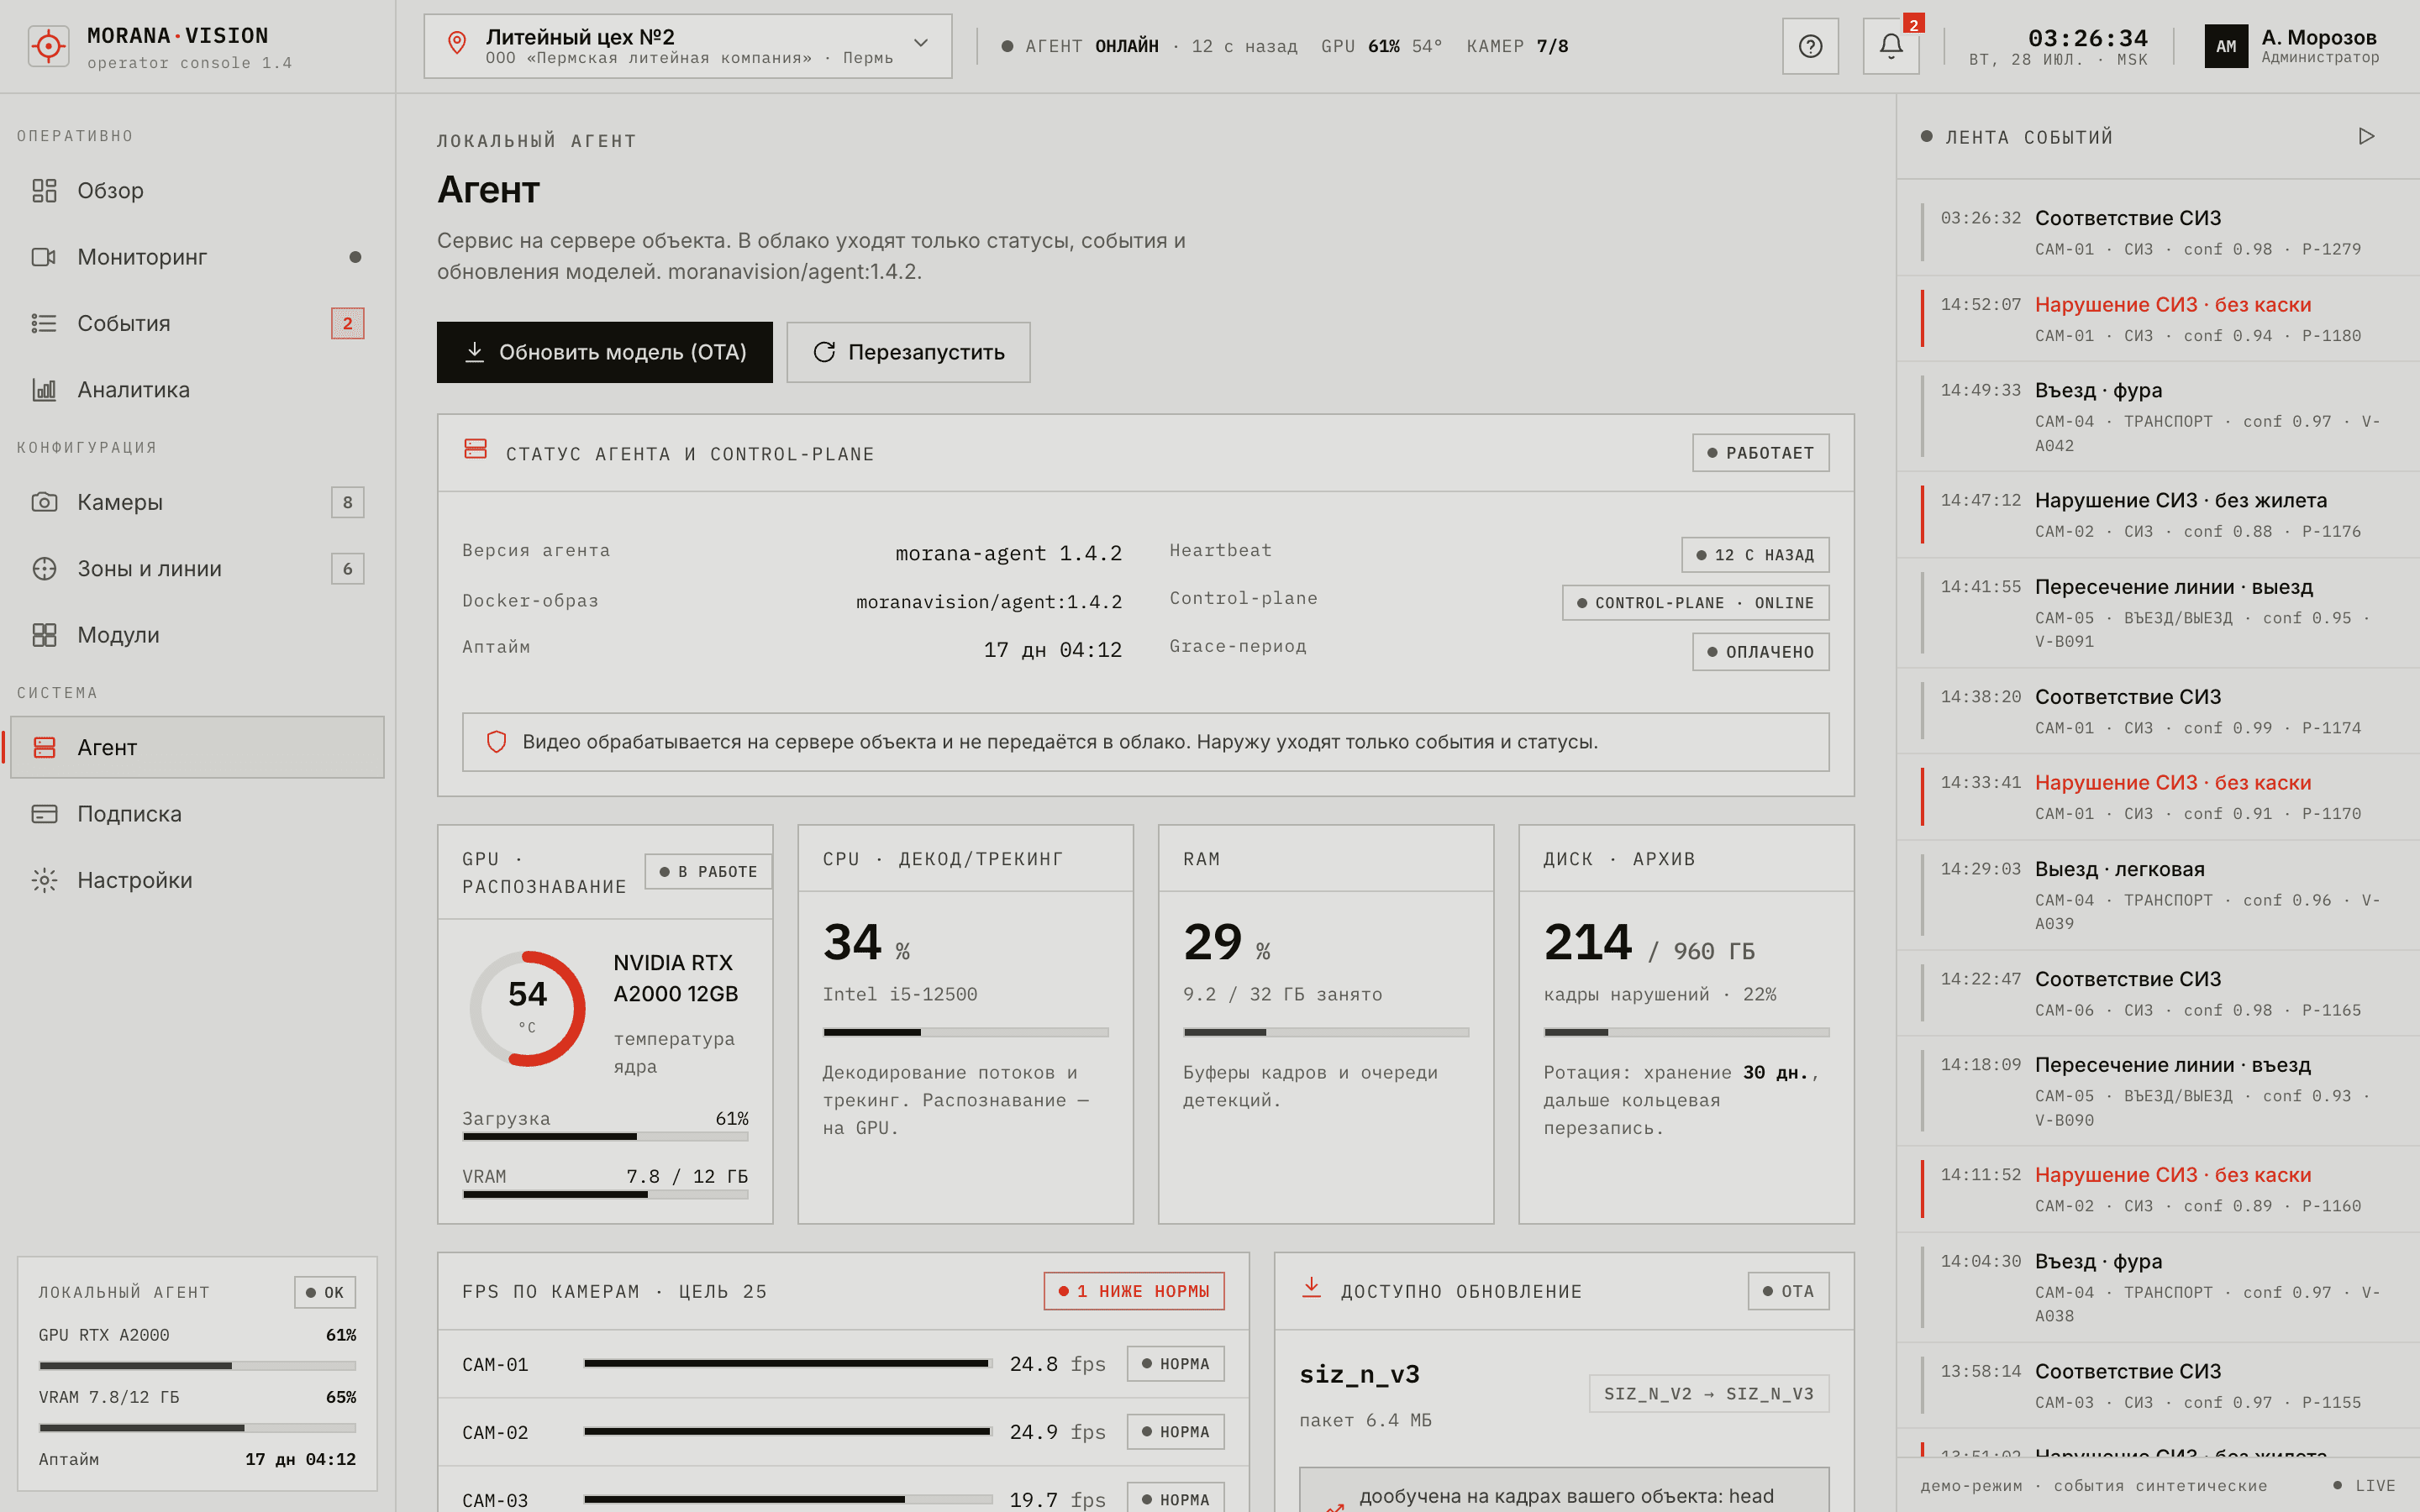Click the 12 С НАЗАД heartbeat badge
Viewport: 2420px width, 1512px height.
click(x=1755, y=555)
